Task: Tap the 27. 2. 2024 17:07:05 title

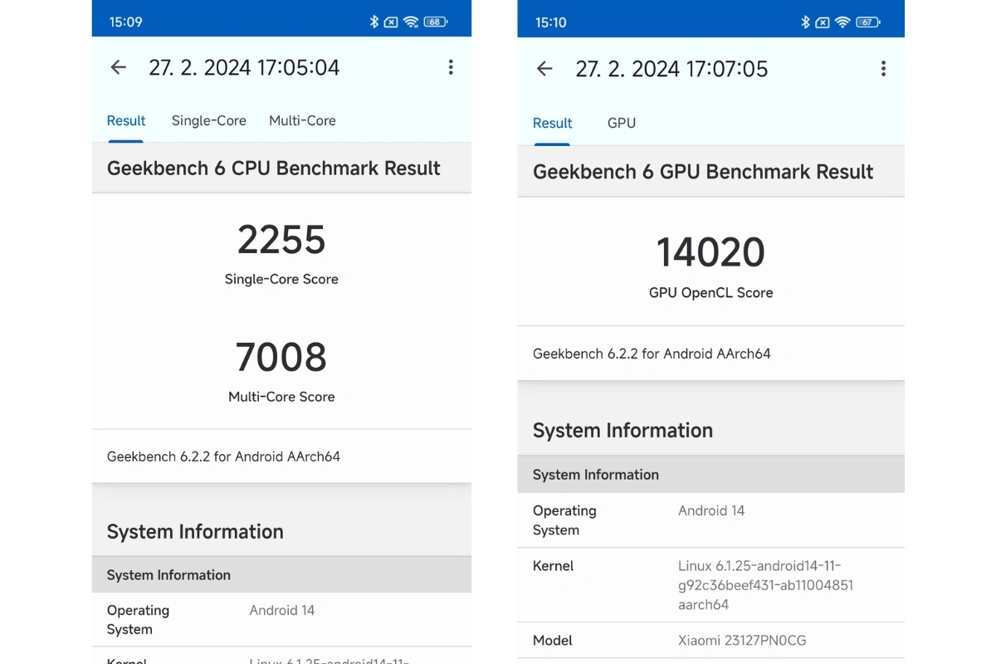Action: 671,69
